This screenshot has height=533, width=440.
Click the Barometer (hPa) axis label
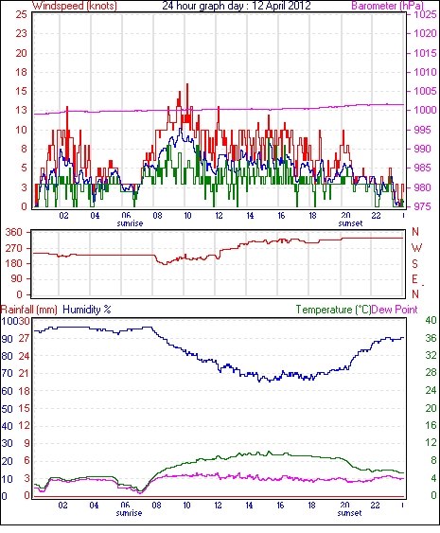388,6
